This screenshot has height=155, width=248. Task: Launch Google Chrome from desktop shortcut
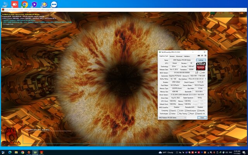point(25,5)
